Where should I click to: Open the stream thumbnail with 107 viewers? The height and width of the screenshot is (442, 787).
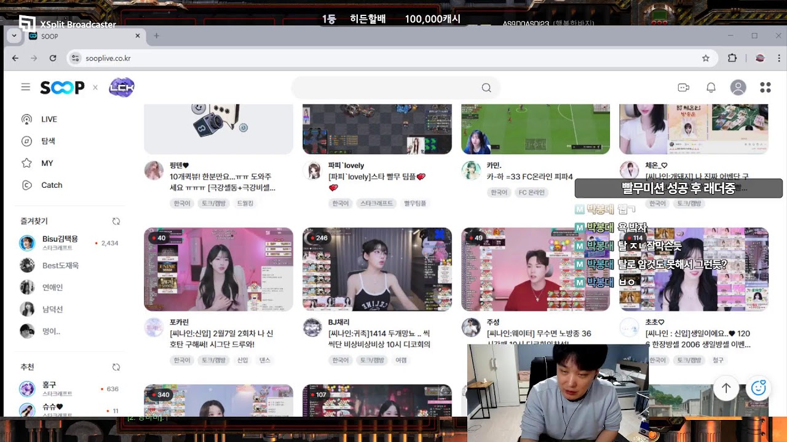point(377,401)
